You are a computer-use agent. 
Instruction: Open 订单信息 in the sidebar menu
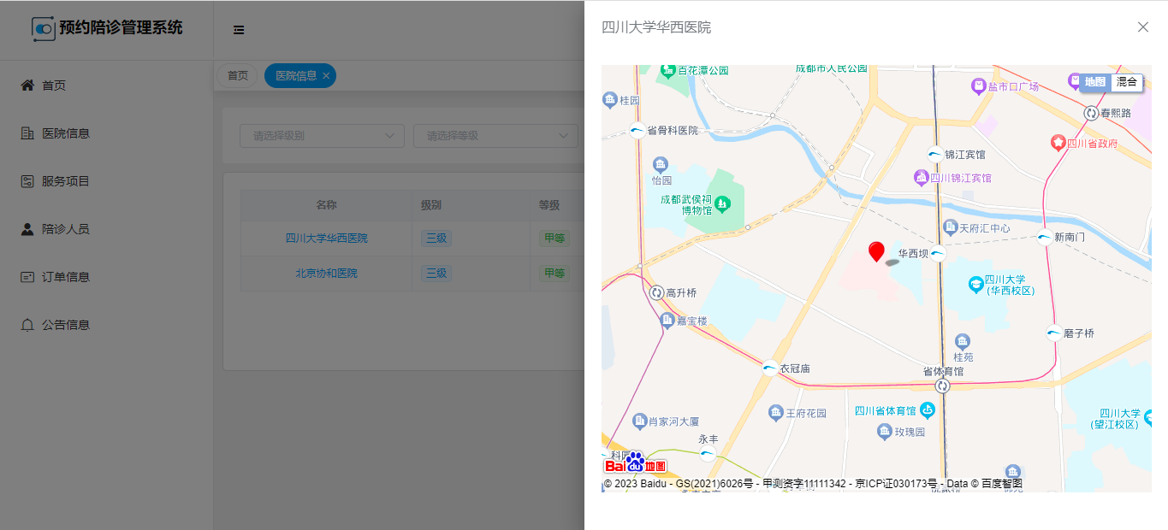[x=106, y=277]
